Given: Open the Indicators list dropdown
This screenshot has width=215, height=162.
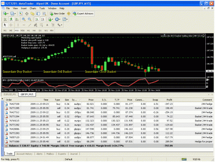Looking at the screenshot, I should [x=51, y=19].
